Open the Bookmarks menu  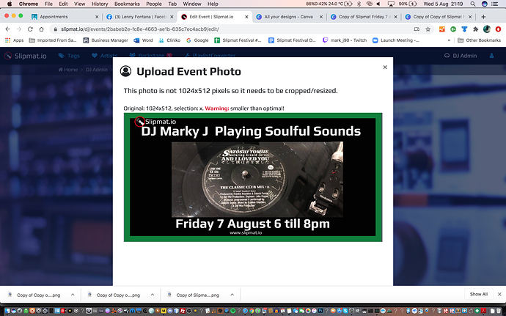pyautogui.click(x=127, y=4)
